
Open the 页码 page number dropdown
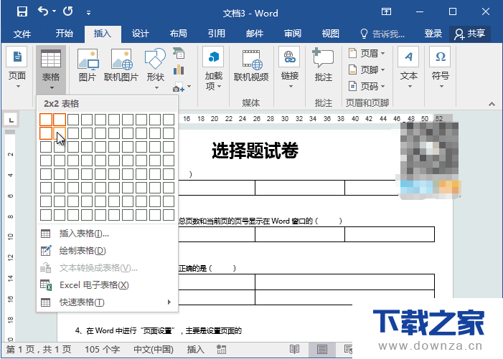pyautogui.click(x=367, y=86)
